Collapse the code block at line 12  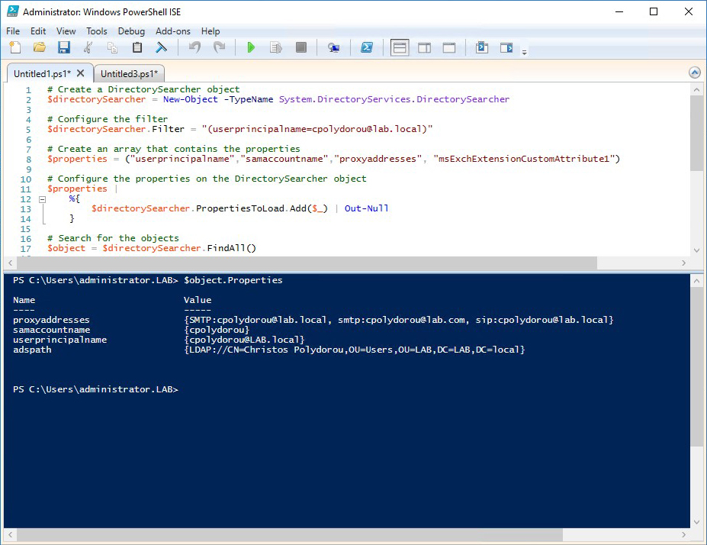[x=42, y=199]
